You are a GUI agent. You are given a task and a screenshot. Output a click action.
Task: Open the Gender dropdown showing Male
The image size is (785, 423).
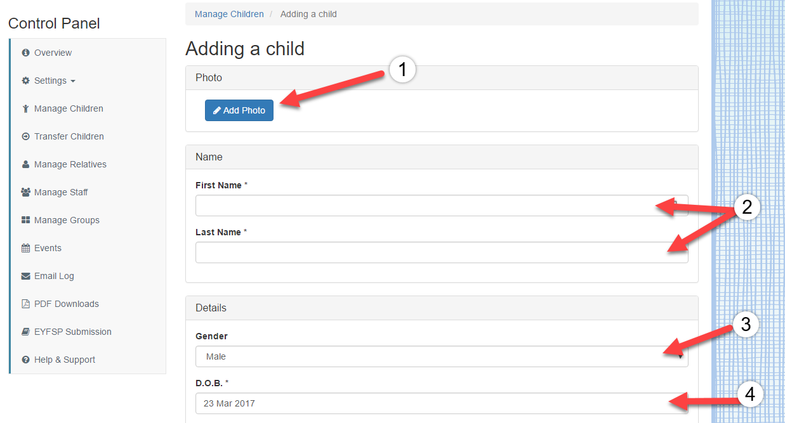[442, 356]
